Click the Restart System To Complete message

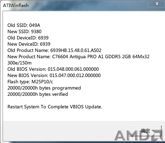(x=55, y=107)
